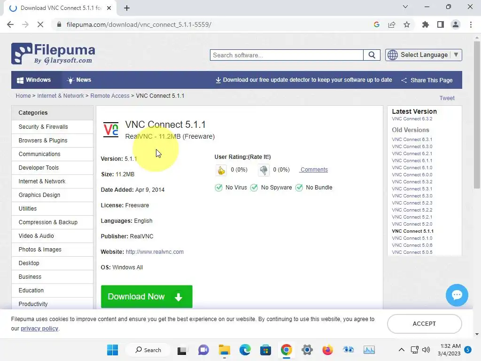Open the Utilities category
Viewport: 481px width, 361px height.
[52, 208]
